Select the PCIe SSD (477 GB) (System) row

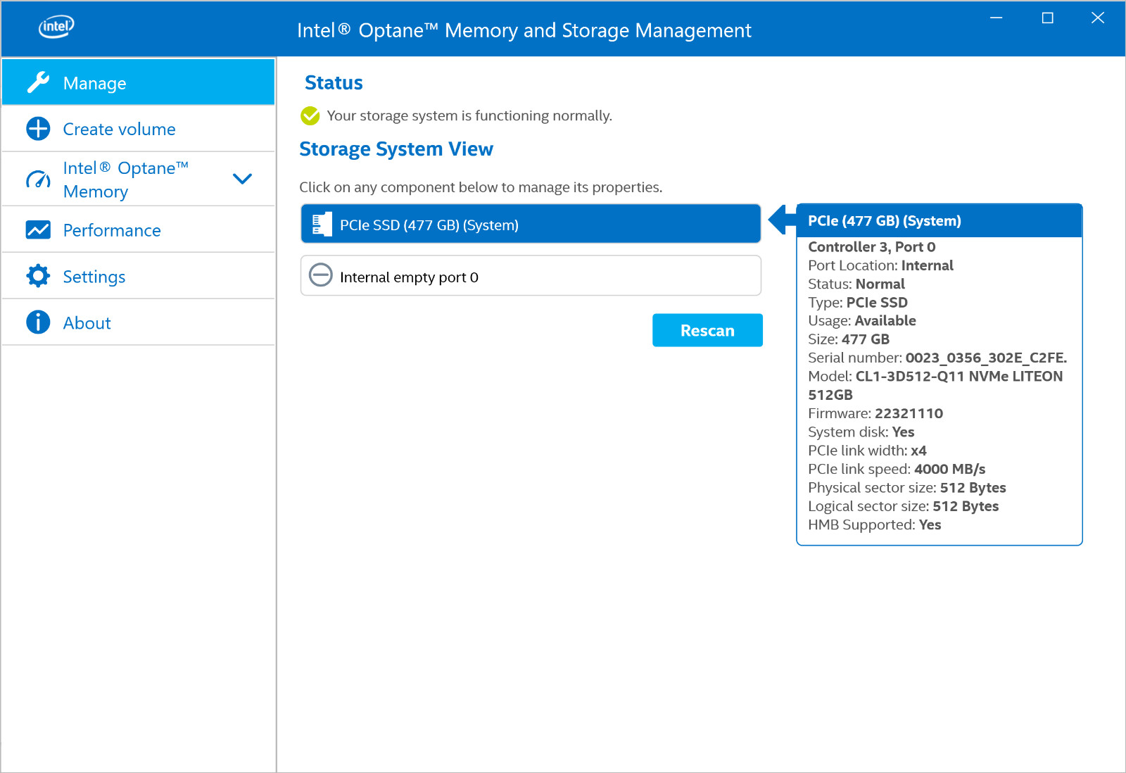point(531,224)
